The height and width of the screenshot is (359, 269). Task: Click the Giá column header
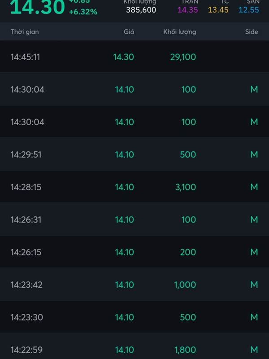129,32
